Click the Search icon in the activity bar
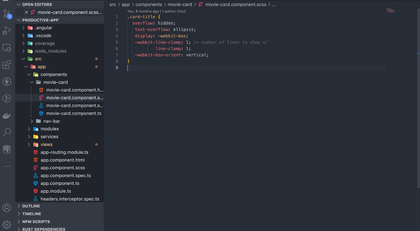 click(x=7, y=132)
